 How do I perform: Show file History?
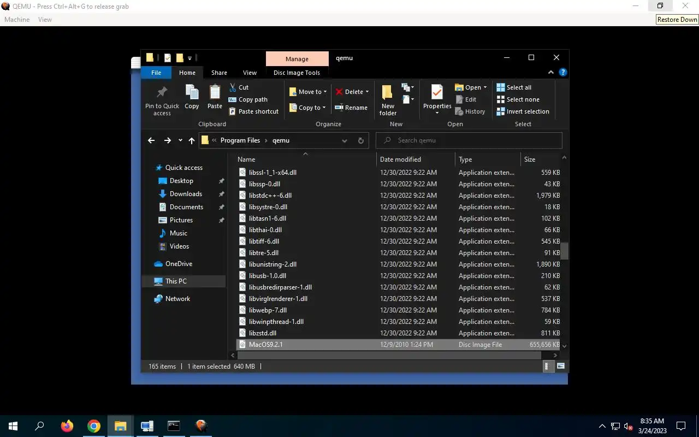[470, 111]
